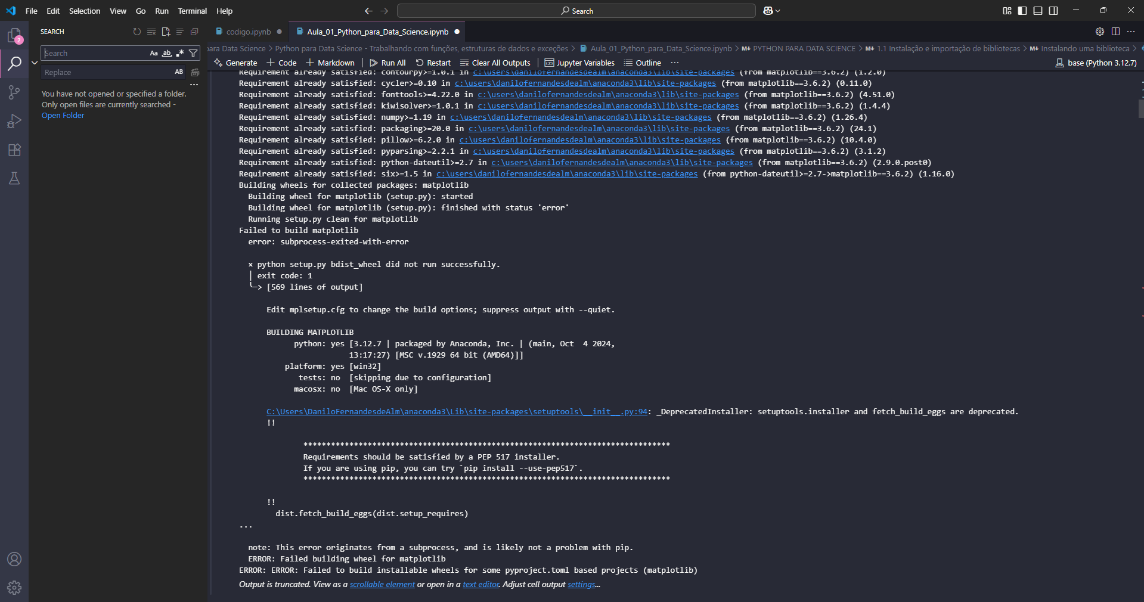The image size is (1144, 602).
Task: Open Copilot chat icon in title bar
Action: point(768,11)
